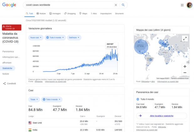Click the 1.84 Mln Decessi value in Casi
Screen dimensions: 194x132
(x=83, y=110)
